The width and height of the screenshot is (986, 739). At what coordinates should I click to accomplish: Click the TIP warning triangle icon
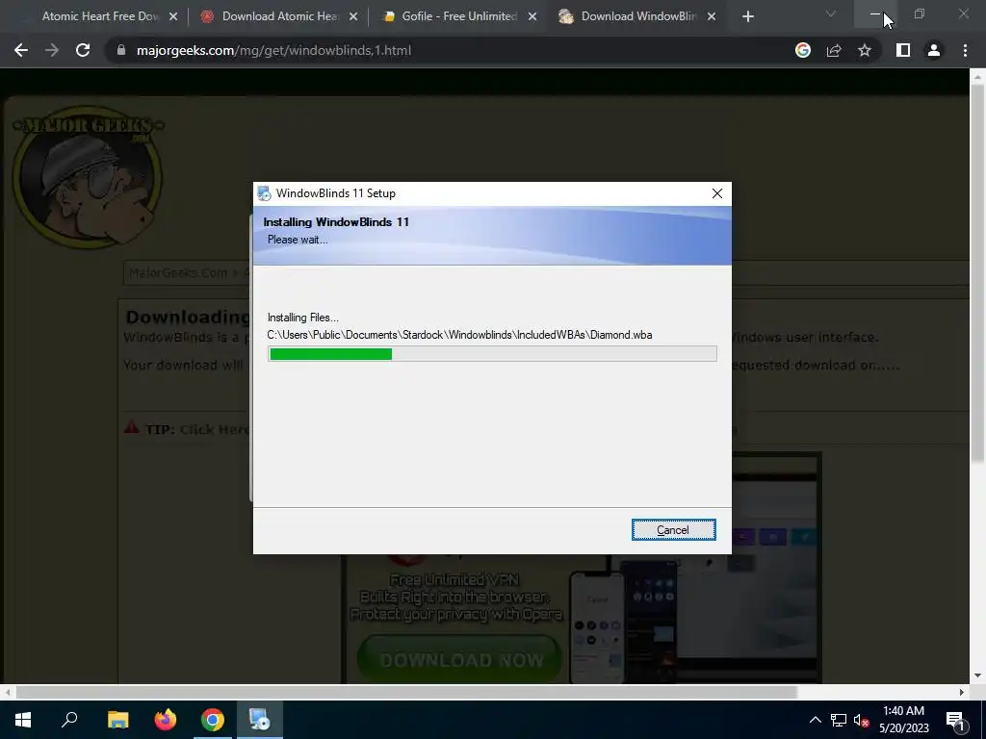pyautogui.click(x=131, y=428)
